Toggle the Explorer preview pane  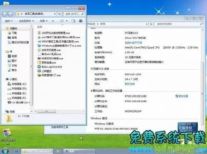[73, 21]
